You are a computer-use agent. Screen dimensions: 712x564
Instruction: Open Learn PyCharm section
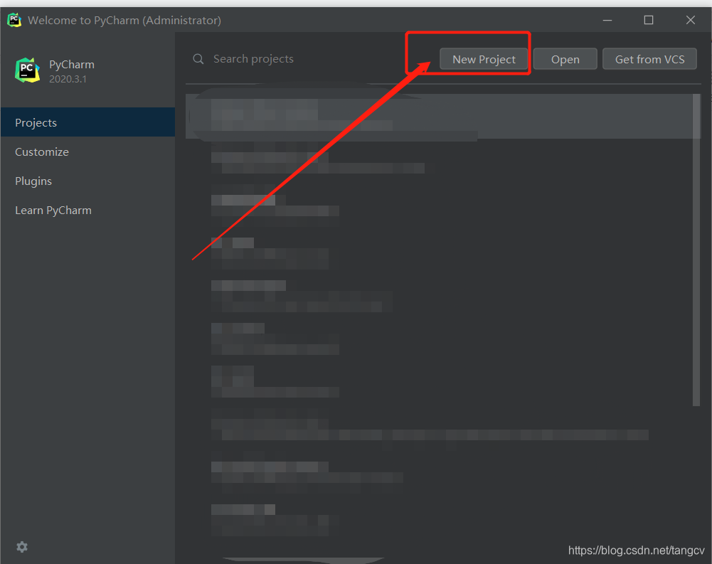coord(87,211)
